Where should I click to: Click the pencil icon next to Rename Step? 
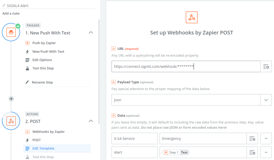pyautogui.click(x=27, y=82)
